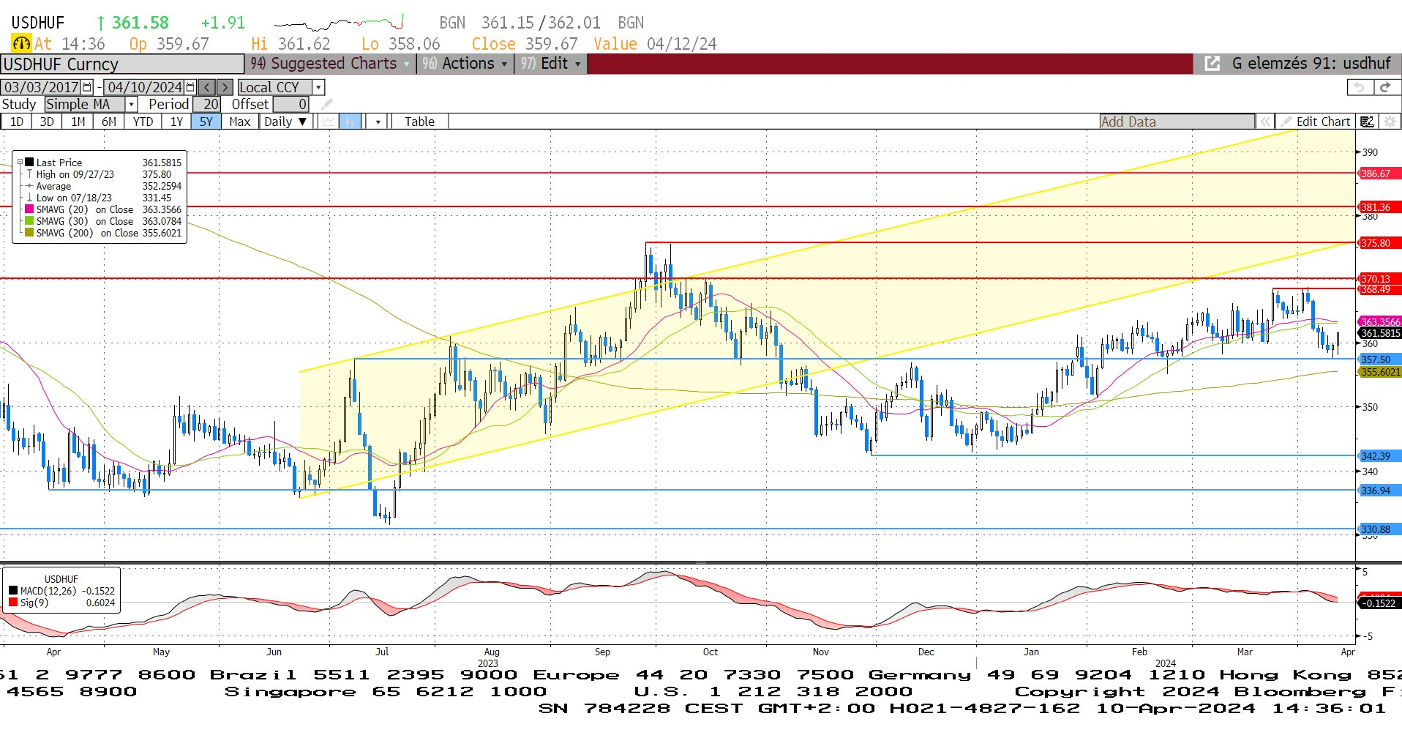Select the 1M time range

78,122
